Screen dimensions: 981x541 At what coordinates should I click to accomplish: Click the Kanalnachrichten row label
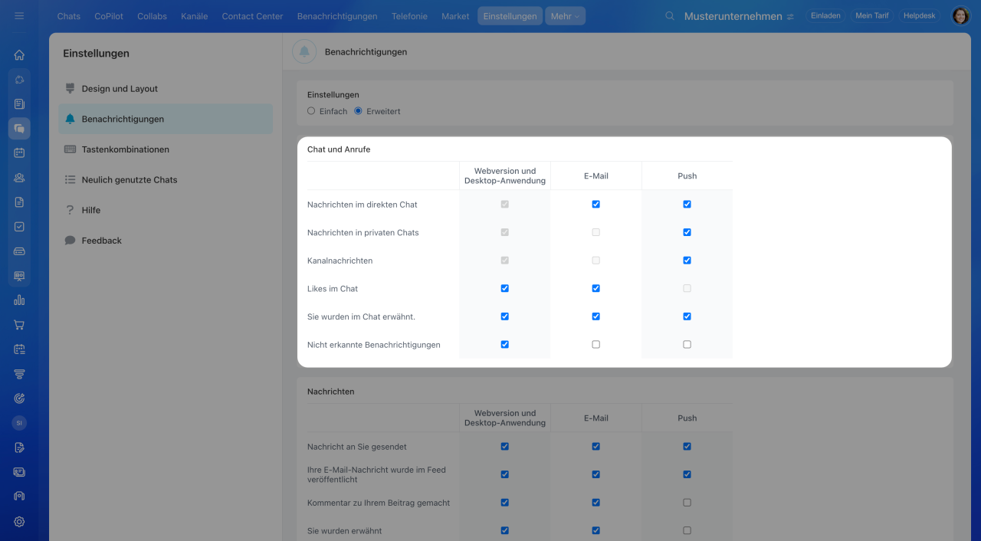340,261
